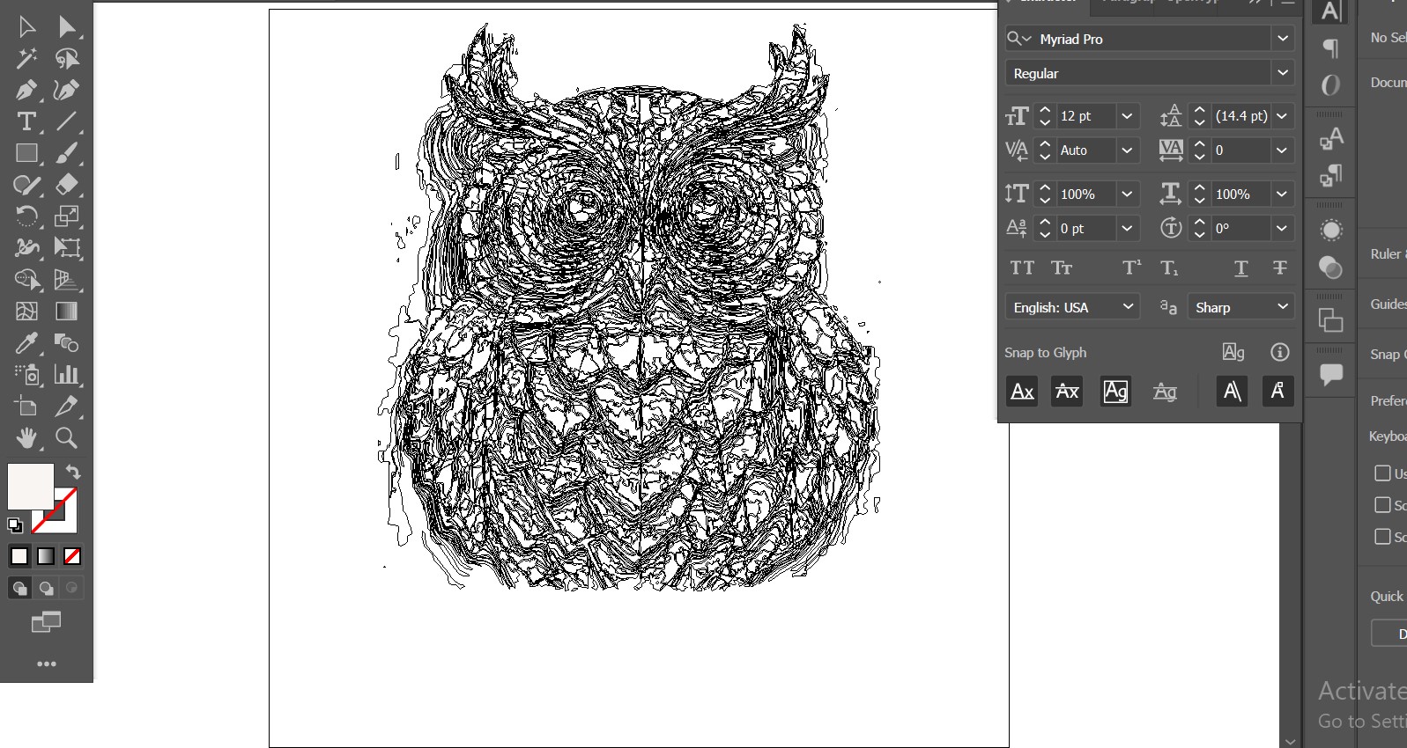1407x748 pixels.
Task: Expand the character rotation dropdown
Action: pyautogui.click(x=1282, y=229)
